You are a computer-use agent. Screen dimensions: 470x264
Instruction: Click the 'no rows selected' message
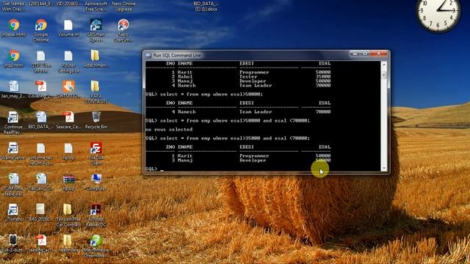coord(169,129)
